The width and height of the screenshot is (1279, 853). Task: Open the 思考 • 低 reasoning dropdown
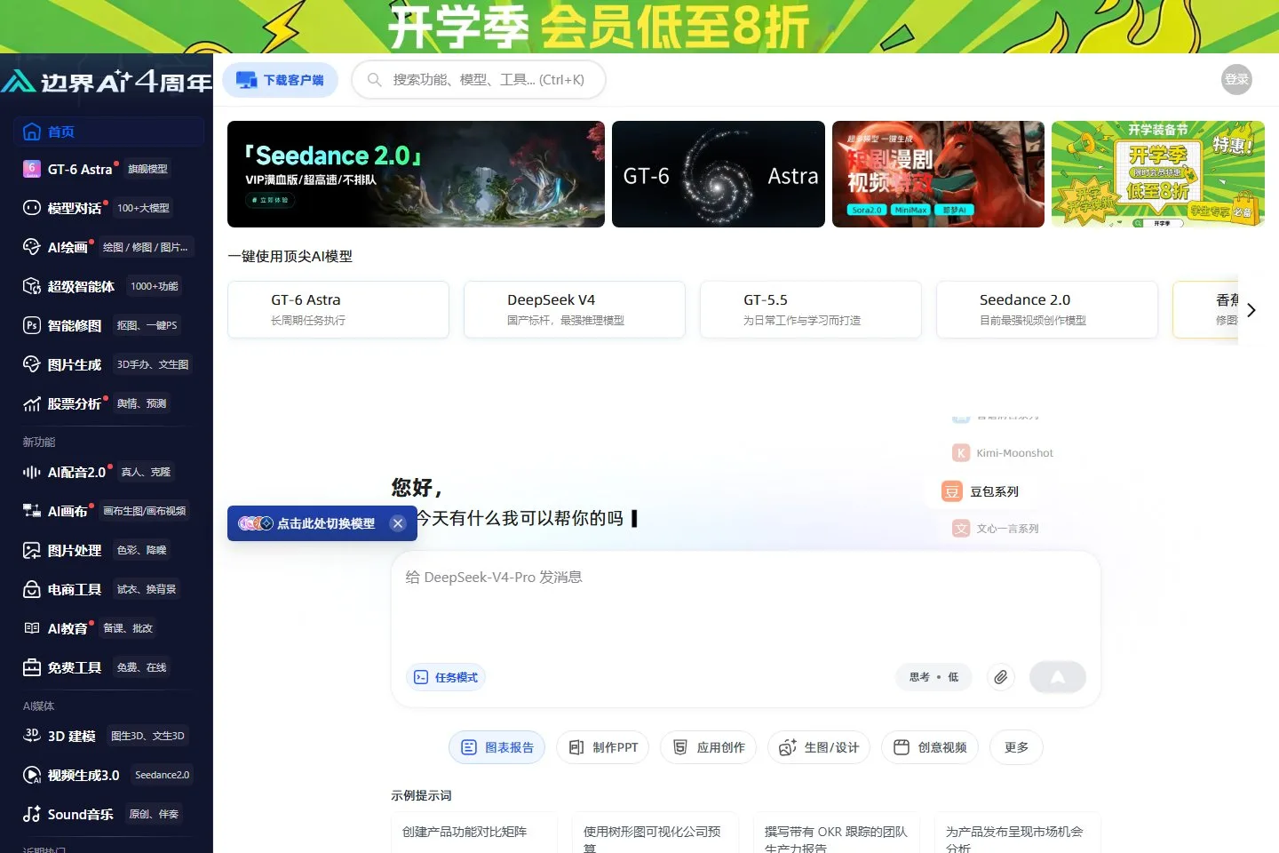[x=933, y=677]
